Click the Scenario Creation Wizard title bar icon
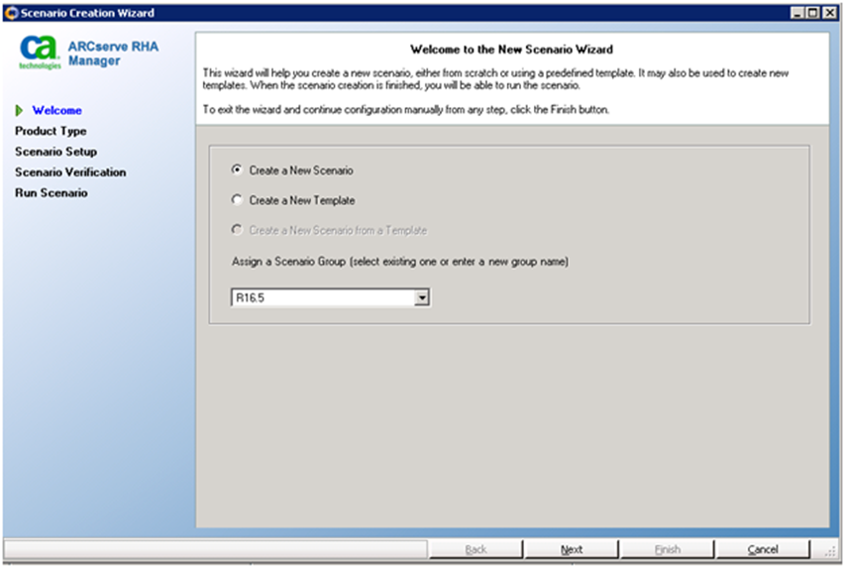 [11, 13]
